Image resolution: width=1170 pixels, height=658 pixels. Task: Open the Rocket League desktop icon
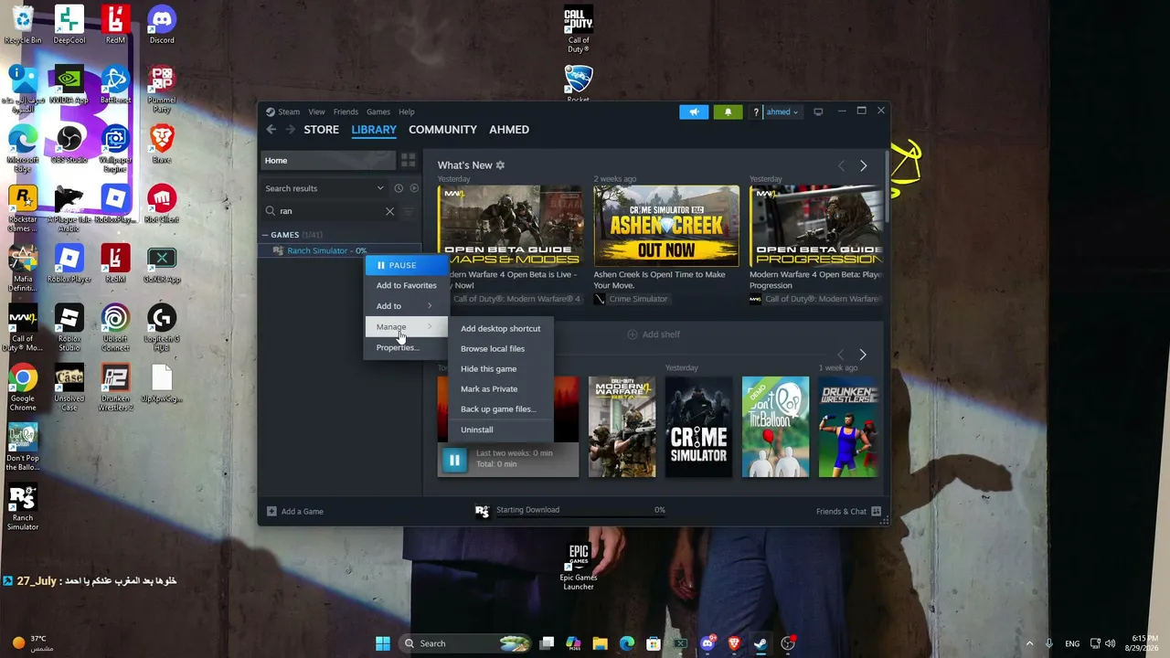click(578, 84)
